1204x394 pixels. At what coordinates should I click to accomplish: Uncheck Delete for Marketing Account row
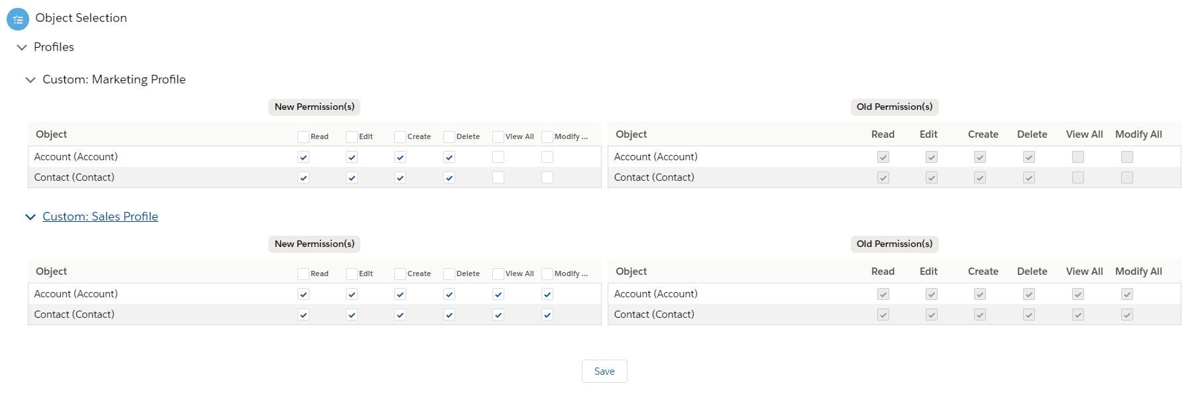(x=449, y=157)
